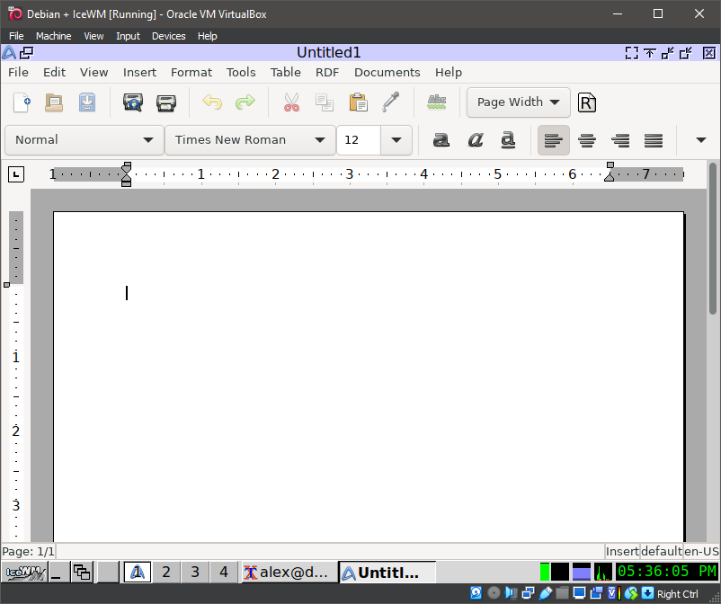
Task: Open the Format menu
Action: pyautogui.click(x=191, y=72)
